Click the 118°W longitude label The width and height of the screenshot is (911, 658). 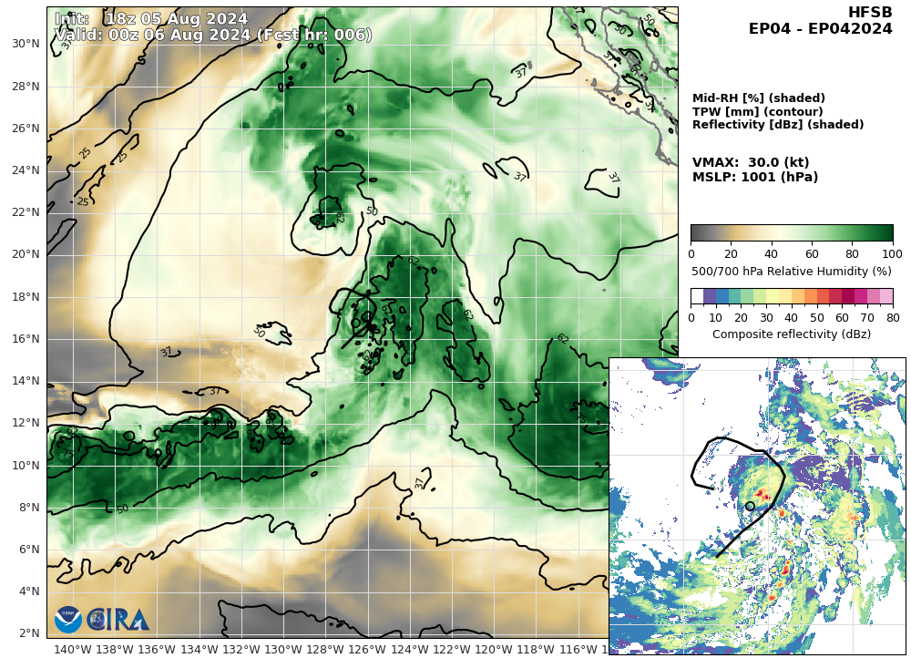[x=537, y=649]
